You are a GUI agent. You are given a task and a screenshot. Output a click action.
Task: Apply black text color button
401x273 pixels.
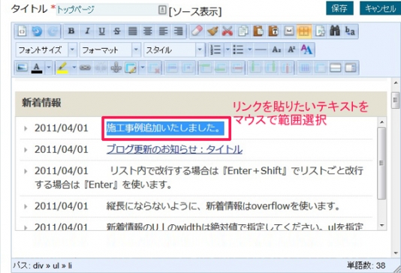(37, 68)
